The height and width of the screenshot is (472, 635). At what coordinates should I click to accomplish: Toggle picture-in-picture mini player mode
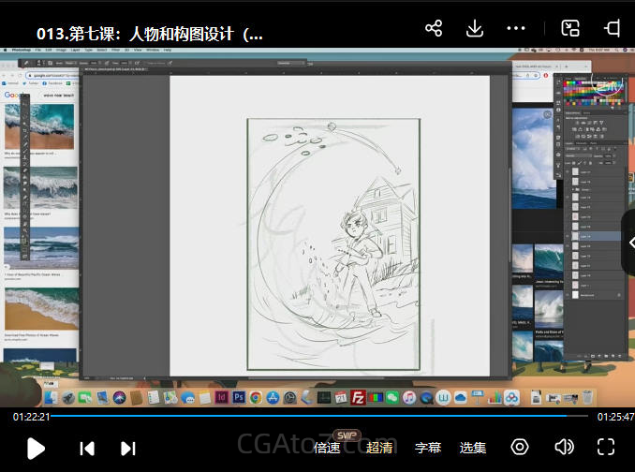pyautogui.click(x=569, y=28)
